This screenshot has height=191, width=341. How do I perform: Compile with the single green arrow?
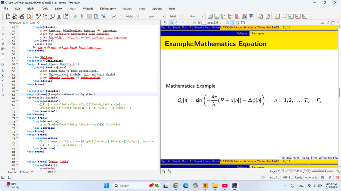point(82,16)
